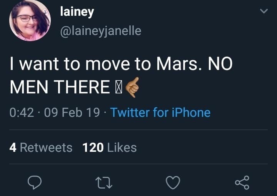Viewport: 277px width, 196px height.
Task: Click the 0:42 tweet time
Action: coord(23,113)
